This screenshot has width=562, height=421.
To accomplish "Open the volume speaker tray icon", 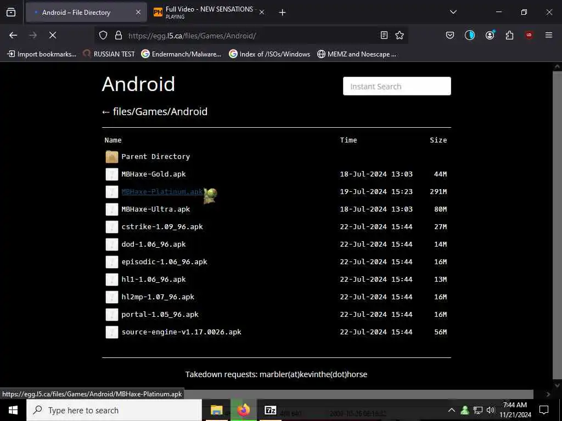I will (x=491, y=410).
